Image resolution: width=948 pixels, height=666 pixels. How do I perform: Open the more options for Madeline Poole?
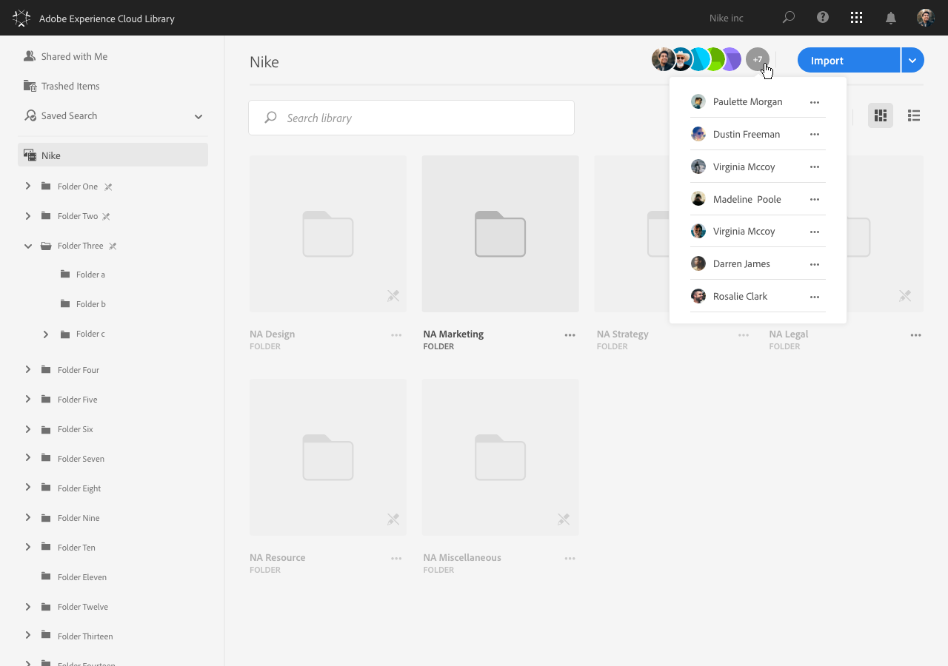click(815, 199)
